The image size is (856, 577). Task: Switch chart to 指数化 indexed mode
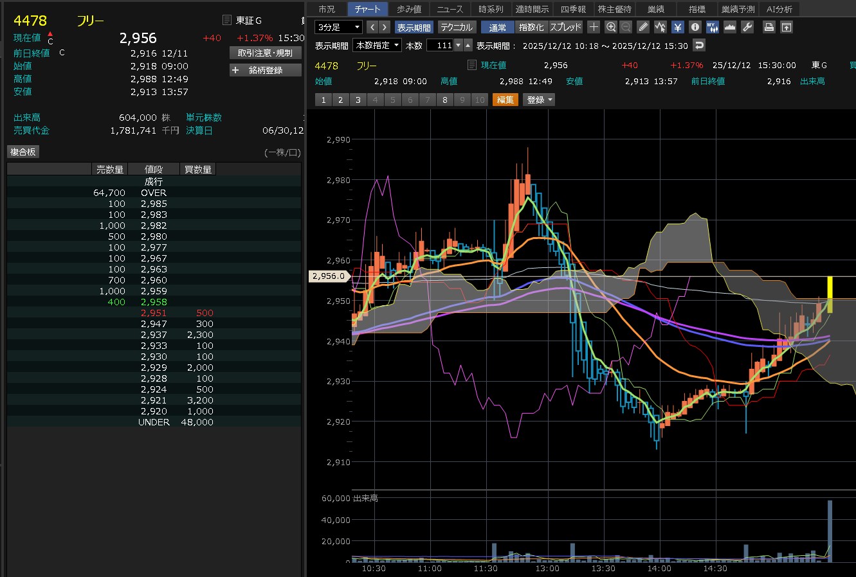[x=531, y=27]
